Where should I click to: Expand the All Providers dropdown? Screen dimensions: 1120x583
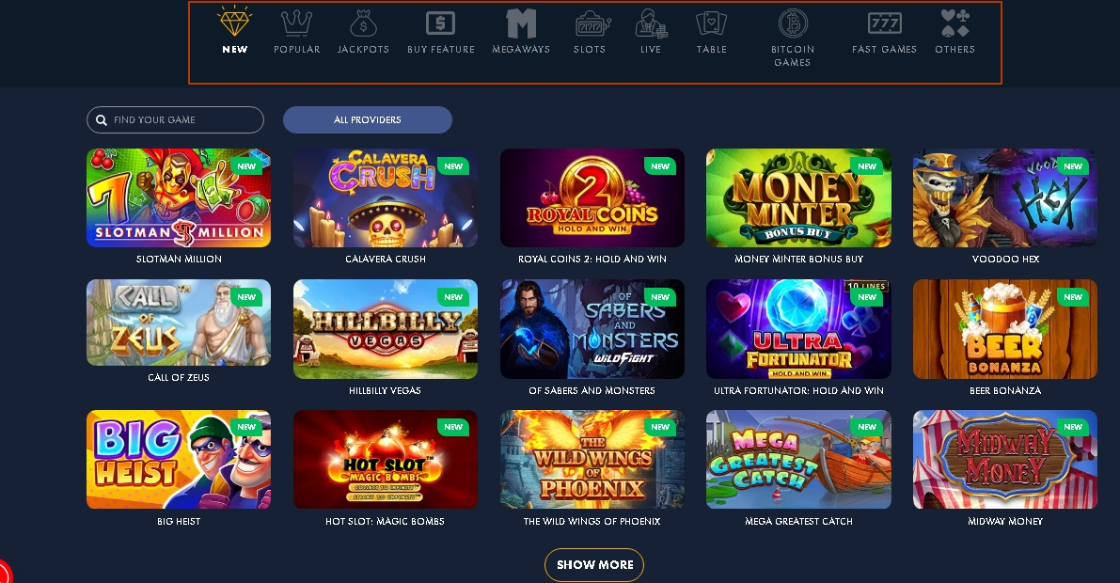click(367, 120)
